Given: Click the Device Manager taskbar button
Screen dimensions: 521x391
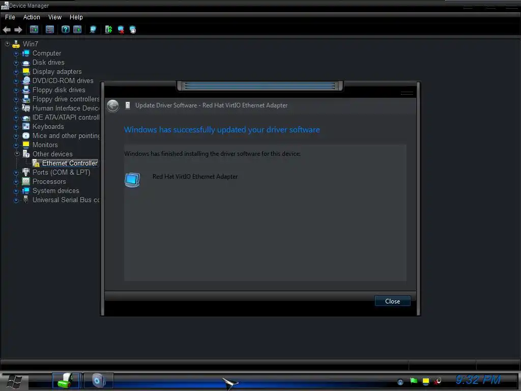Looking at the screenshot, I should pyautogui.click(x=66, y=381).
